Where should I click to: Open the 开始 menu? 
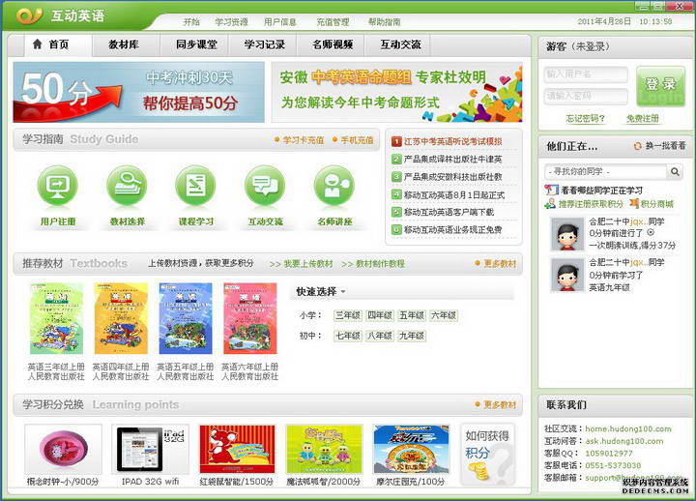(191, 22)
